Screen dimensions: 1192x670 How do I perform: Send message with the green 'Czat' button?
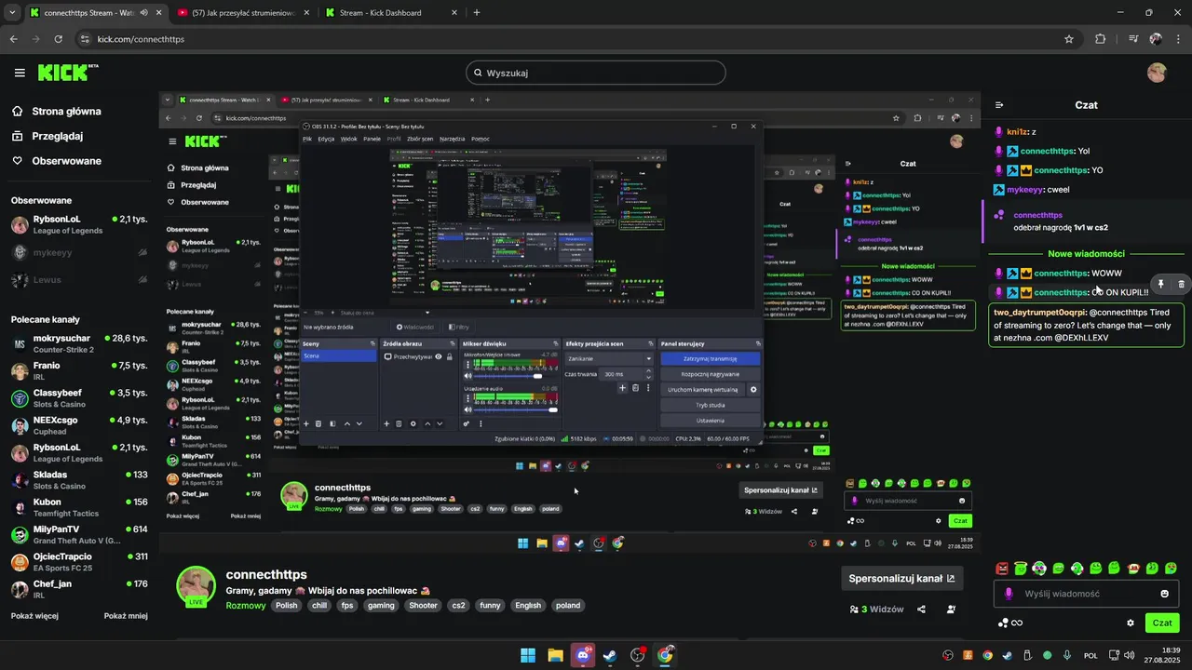coord(1162,623)
